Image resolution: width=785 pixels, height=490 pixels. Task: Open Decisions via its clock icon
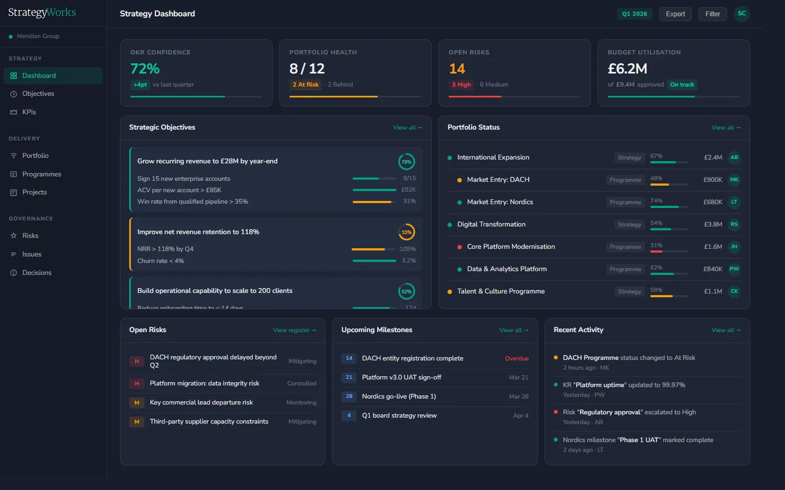click(13, 272)
